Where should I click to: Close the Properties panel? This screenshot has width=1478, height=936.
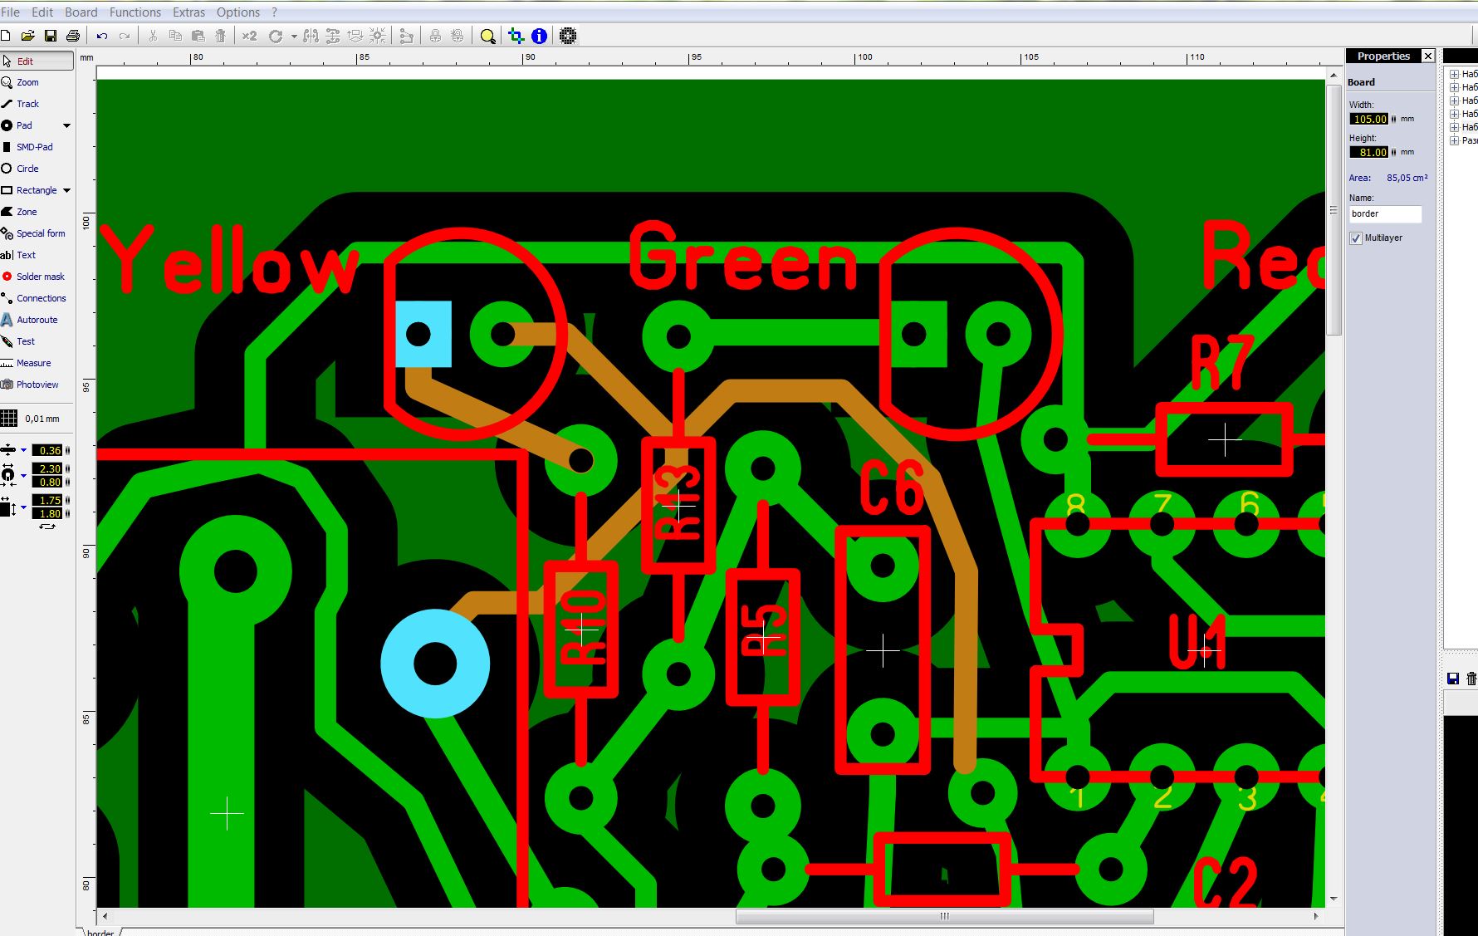(x=1428, y=56)
